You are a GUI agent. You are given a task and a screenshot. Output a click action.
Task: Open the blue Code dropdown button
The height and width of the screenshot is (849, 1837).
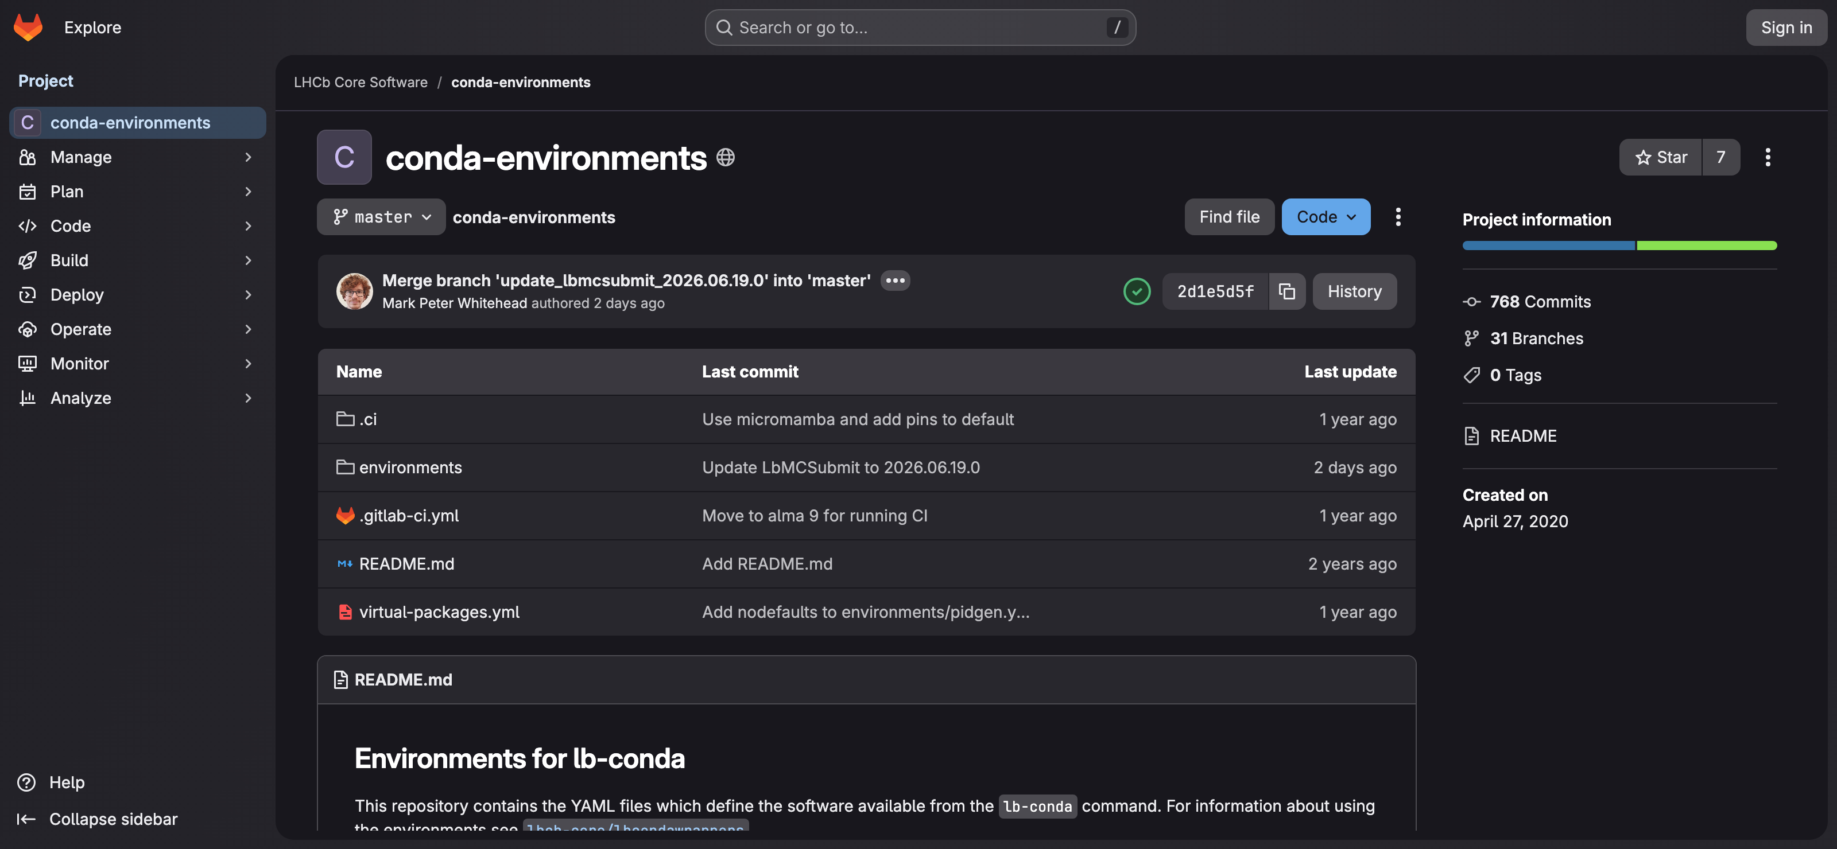click(x=1326, y=217)
